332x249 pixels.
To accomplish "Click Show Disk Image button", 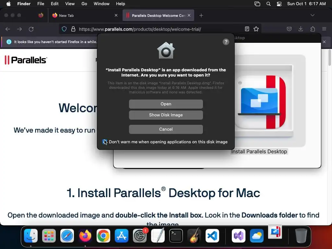I will pyautogui.click(x=166, y=115).
